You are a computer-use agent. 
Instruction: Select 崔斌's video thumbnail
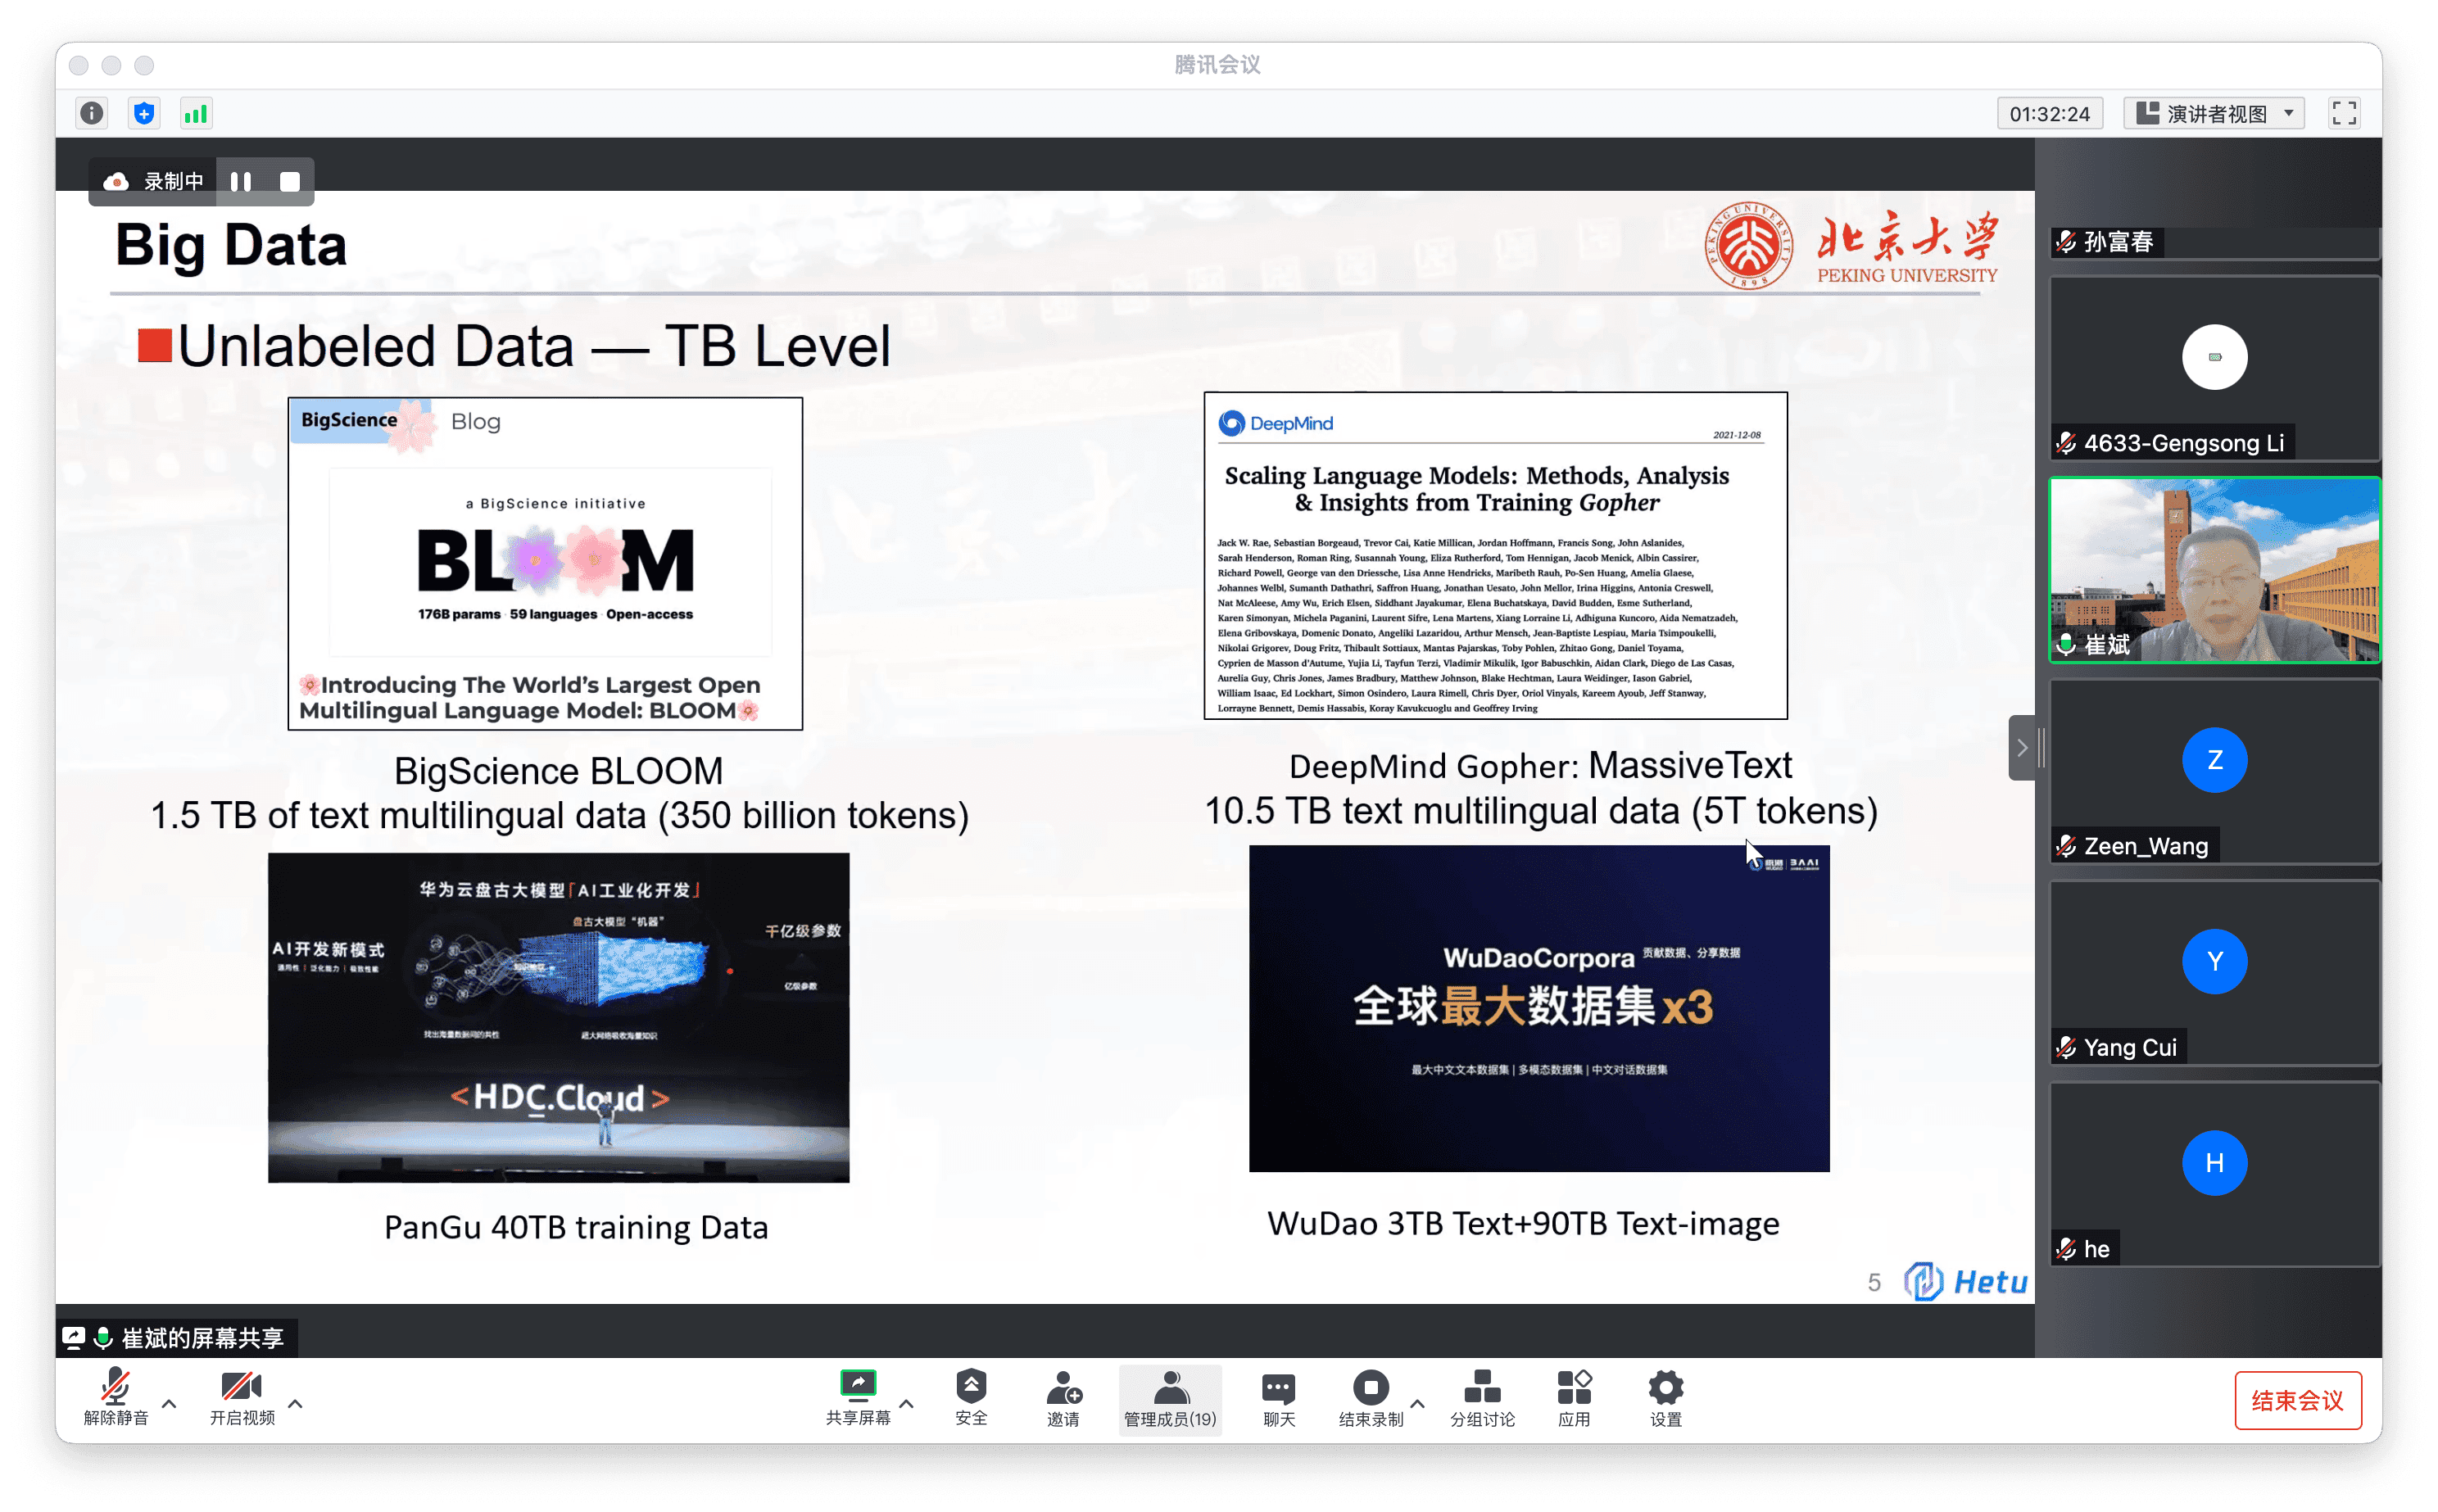(x=2214, y=570)
